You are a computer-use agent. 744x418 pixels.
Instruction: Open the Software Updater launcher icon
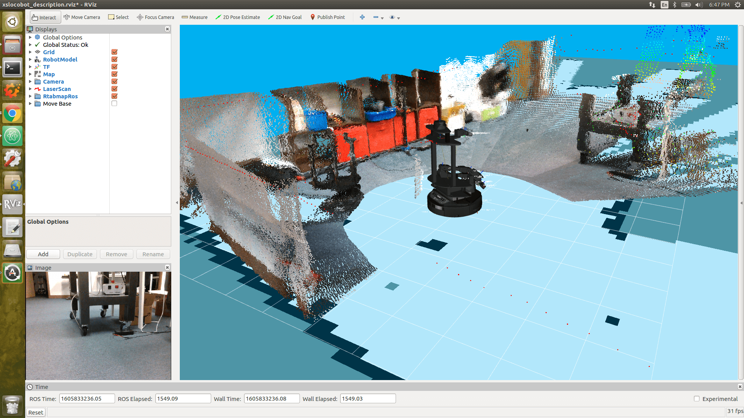(12, 273)
